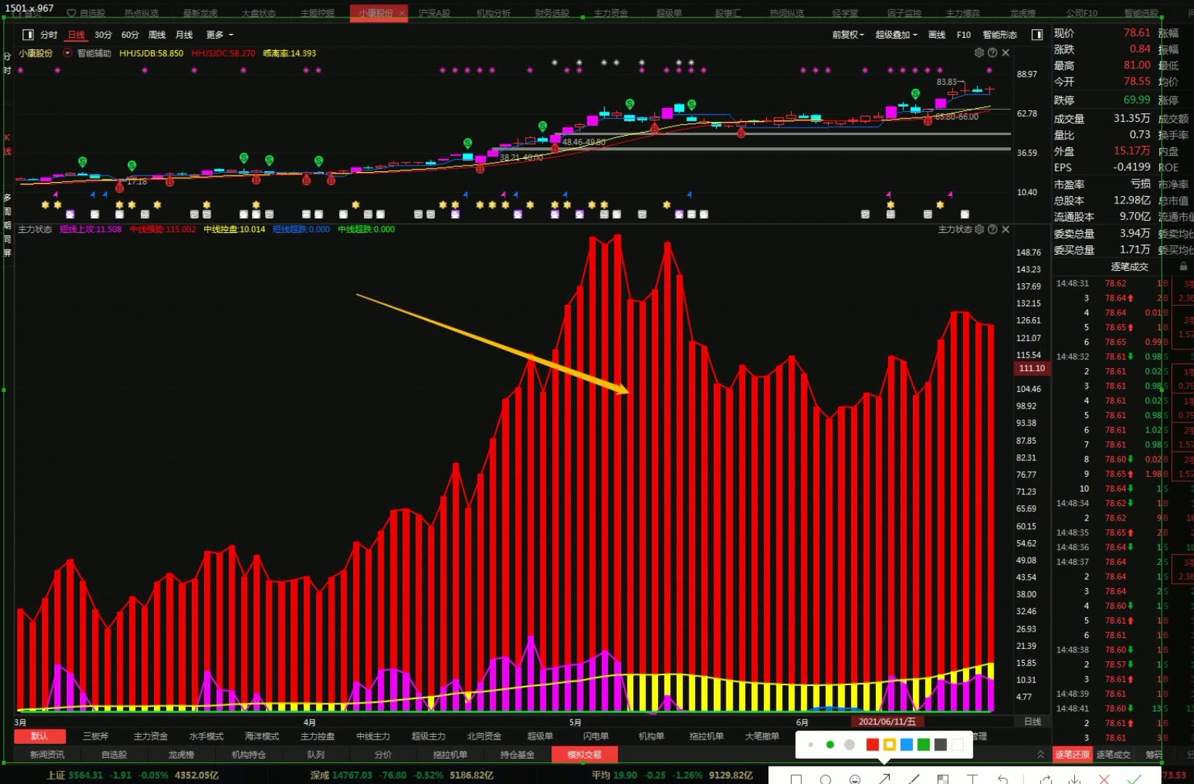Pick the blue annotation color
The height and width of the screenshot is (784, 1194).
tap(906, 745)
